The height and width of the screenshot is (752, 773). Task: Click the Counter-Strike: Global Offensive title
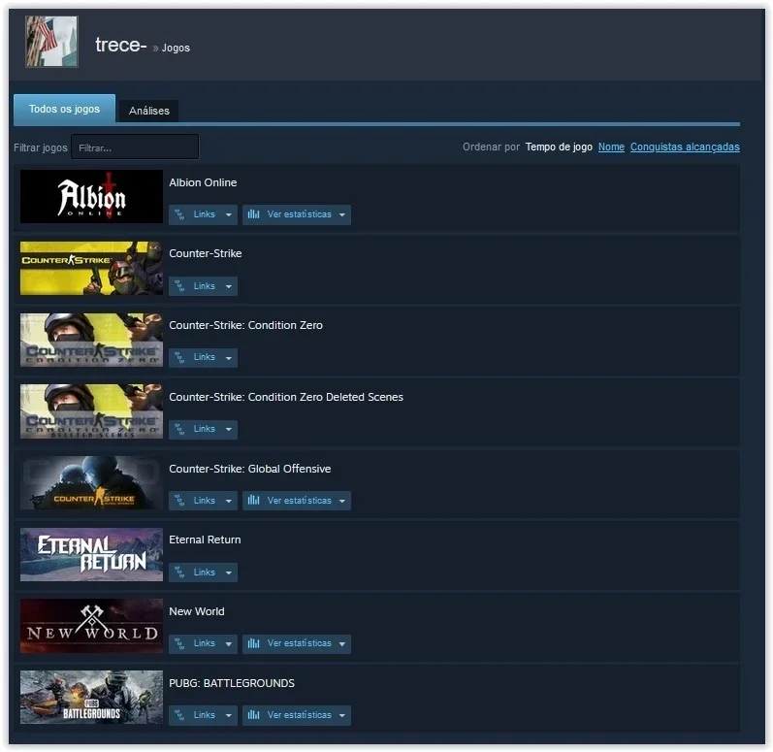pos(250,469)
